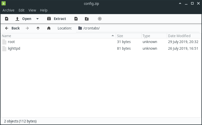202x125 pixels.
Task: Select the lighttpd file
Action: point(101,48)
